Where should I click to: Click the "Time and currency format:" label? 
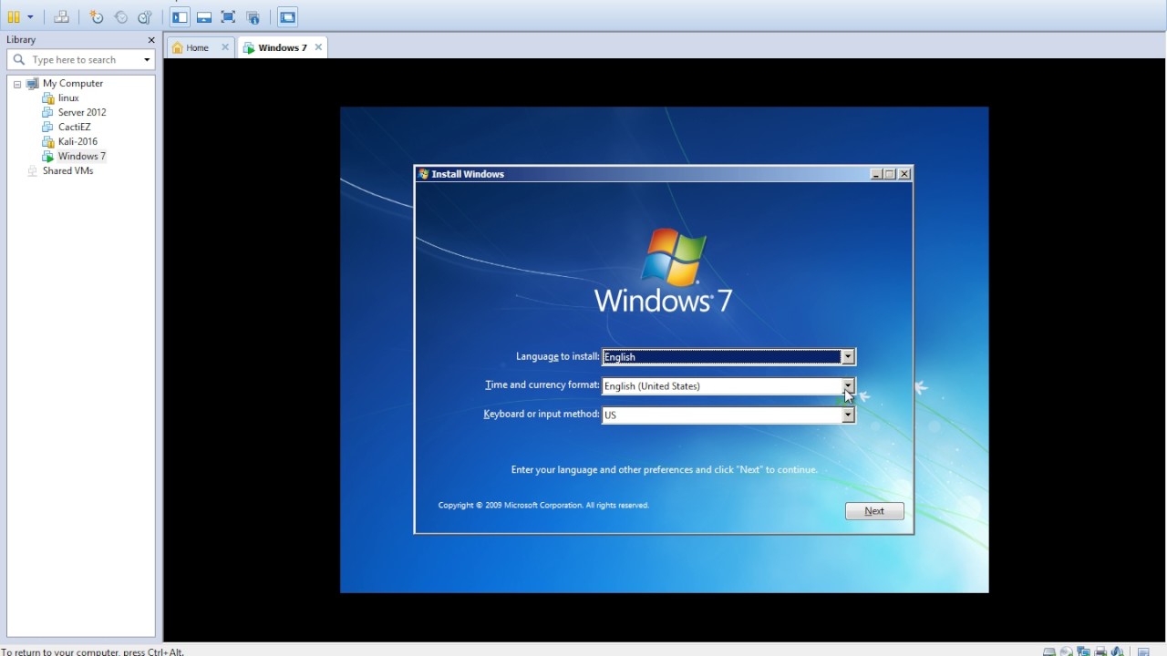click(x=542, y=385)
